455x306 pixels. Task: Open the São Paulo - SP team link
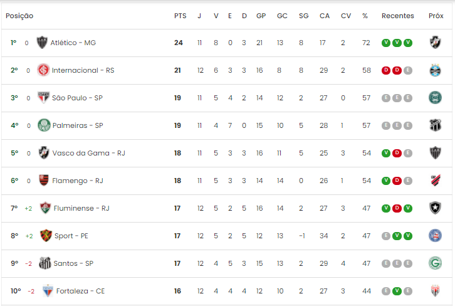tap(77, 98)
